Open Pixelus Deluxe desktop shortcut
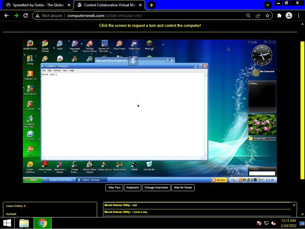305x229 pixels. (105, 166)
